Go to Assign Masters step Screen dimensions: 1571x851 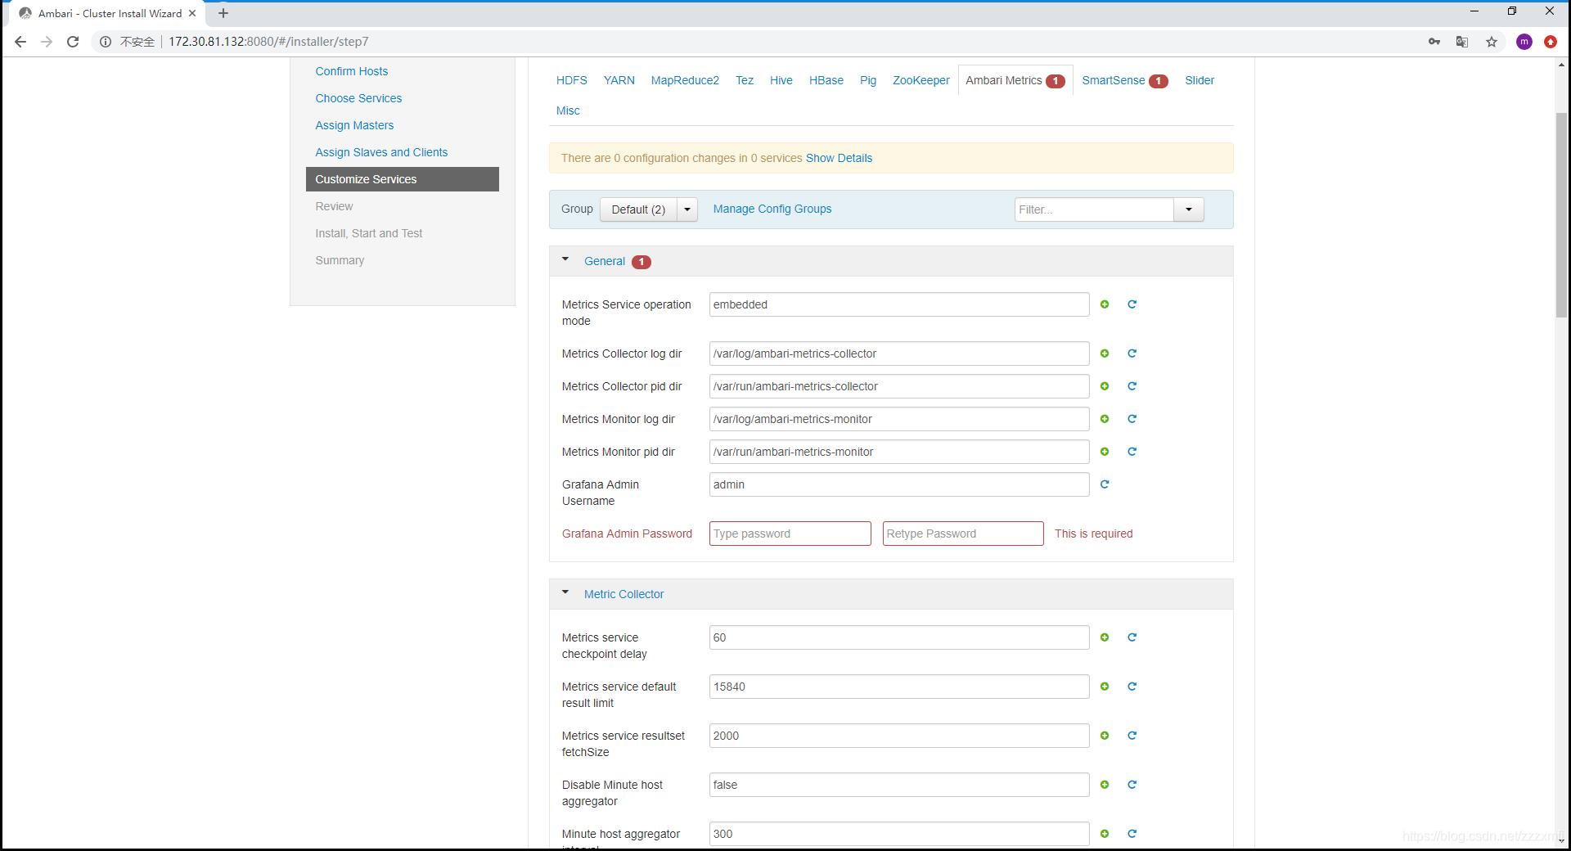pos(354,125)
